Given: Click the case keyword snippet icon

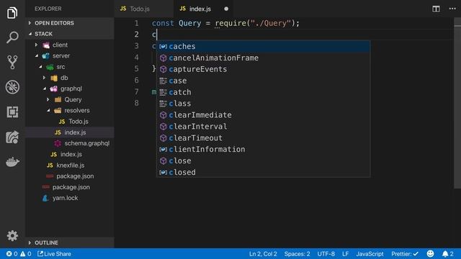Looking at the screenshot, I should click(164, 81).
